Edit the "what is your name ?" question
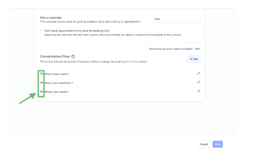The height and width of the screenshot is (150, 253). pos(199,74)
